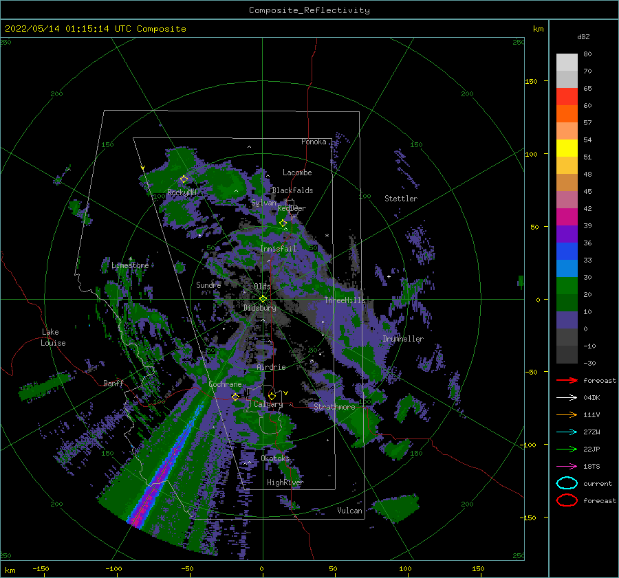This screenshot has height=578, width=619.
Task: Click the Sylvan label
Action: (263, 203)
